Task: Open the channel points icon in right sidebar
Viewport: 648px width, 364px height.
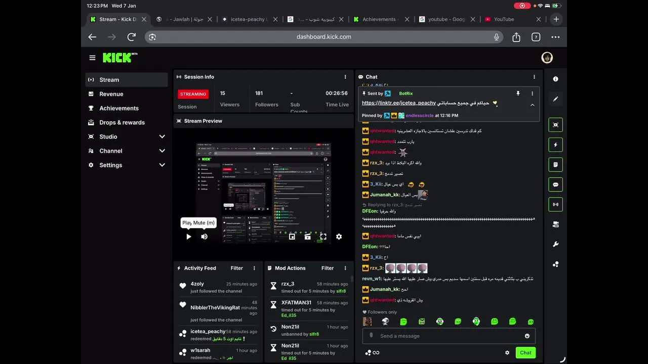Action: coord(555,264)
